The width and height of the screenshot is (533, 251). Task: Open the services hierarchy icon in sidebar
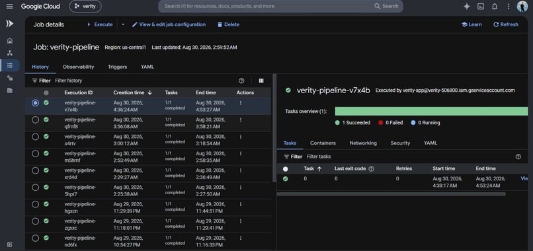click(10, 53)
